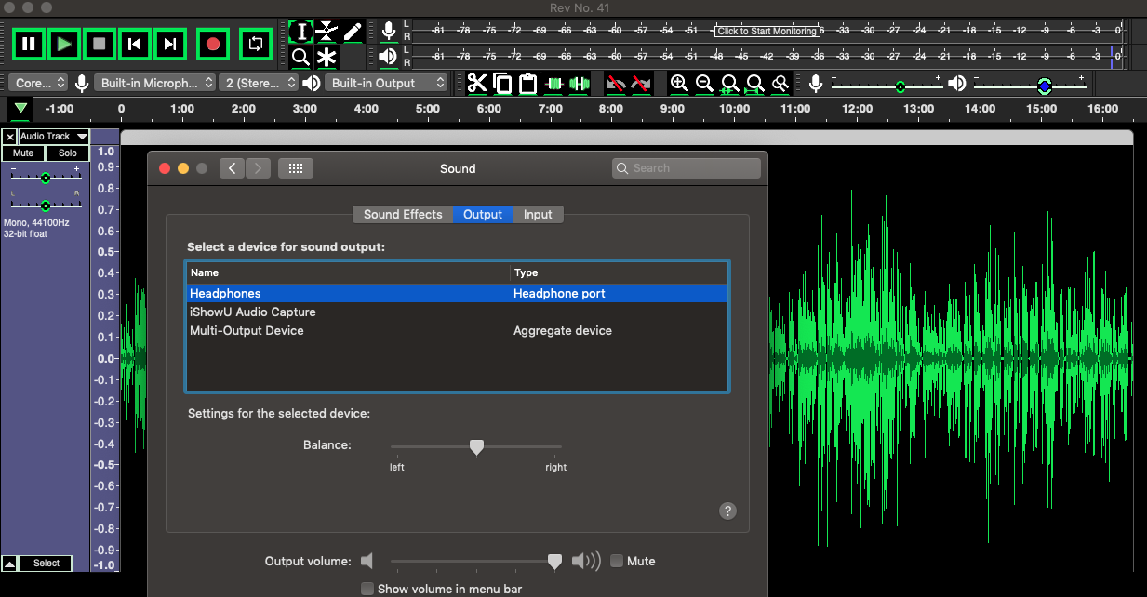Cut the selection using the scissors icon
Viewport: 1147px width, 597px height.
click(477, 83)
